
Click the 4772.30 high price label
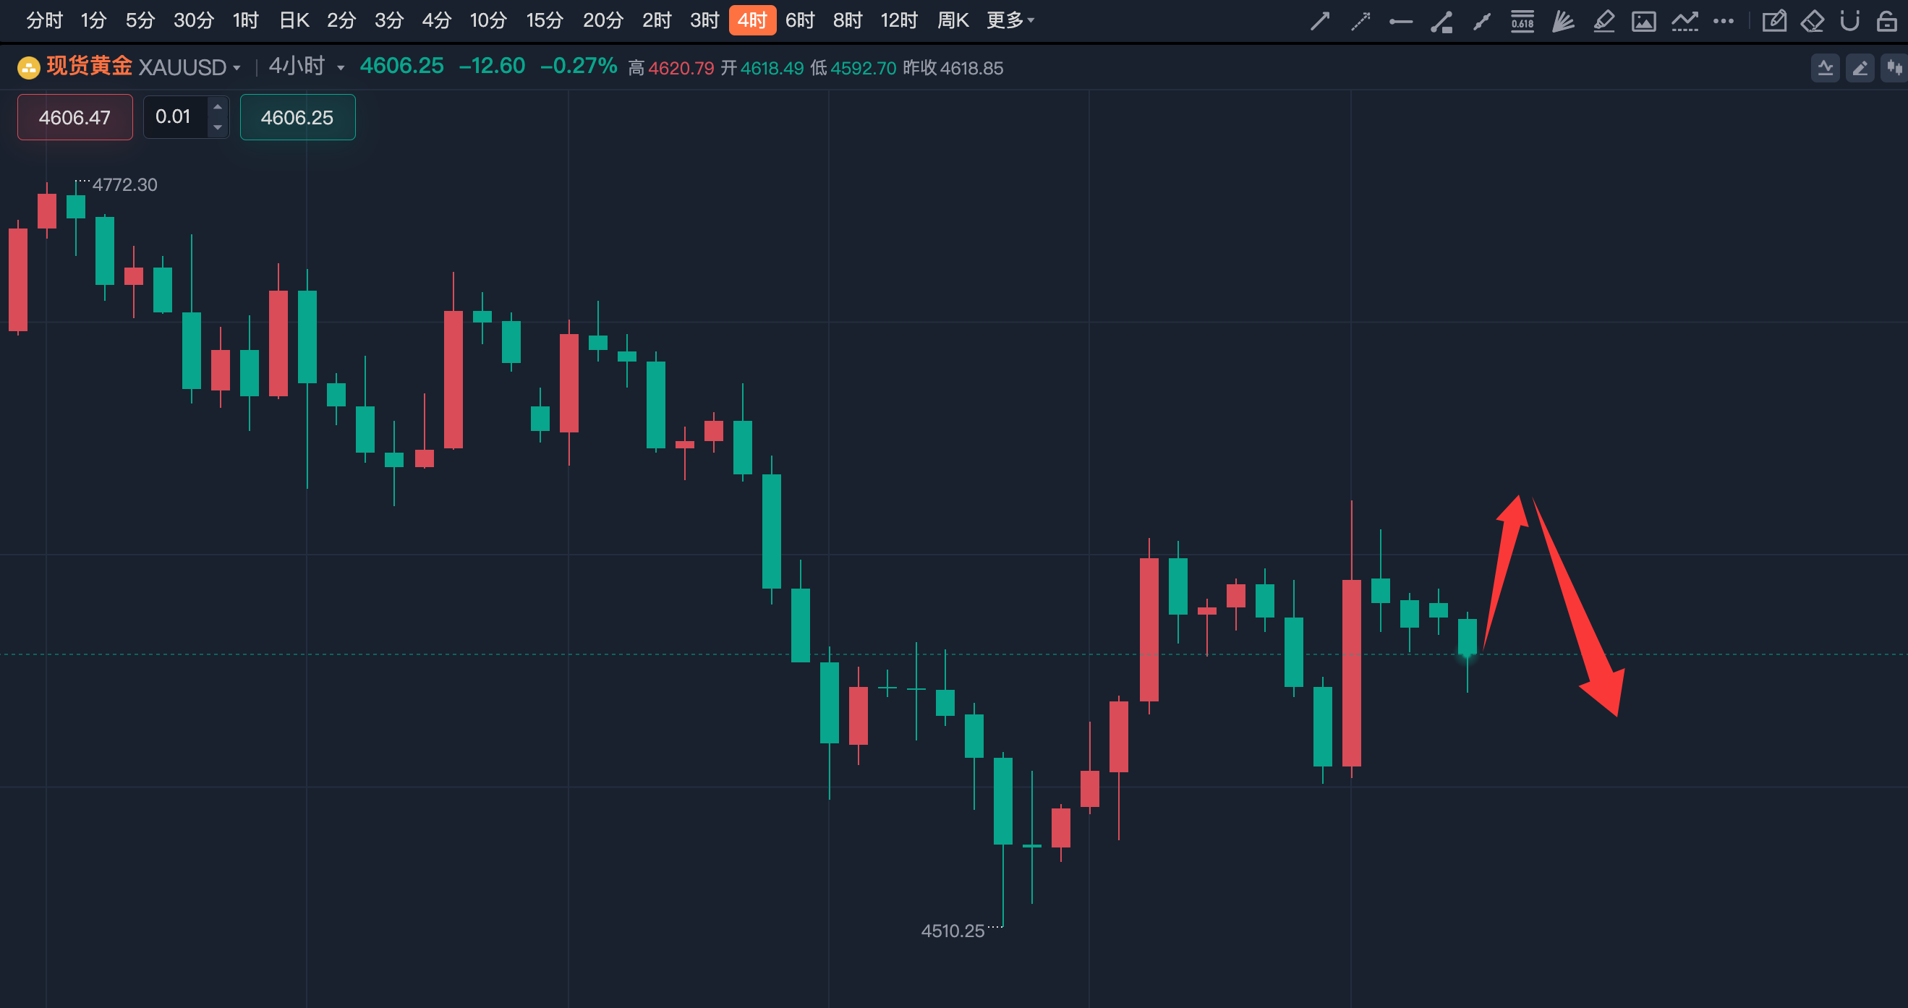124,184
